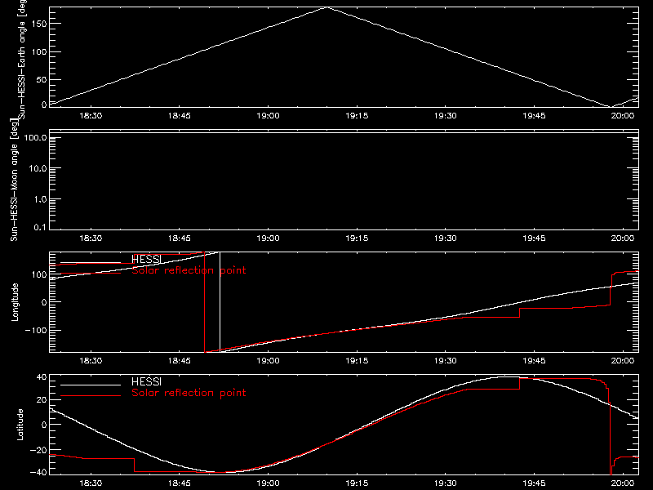Select the 0 tick label on Longitude axis
This screenshot has width=653, height=490.
tap(44, 302)
